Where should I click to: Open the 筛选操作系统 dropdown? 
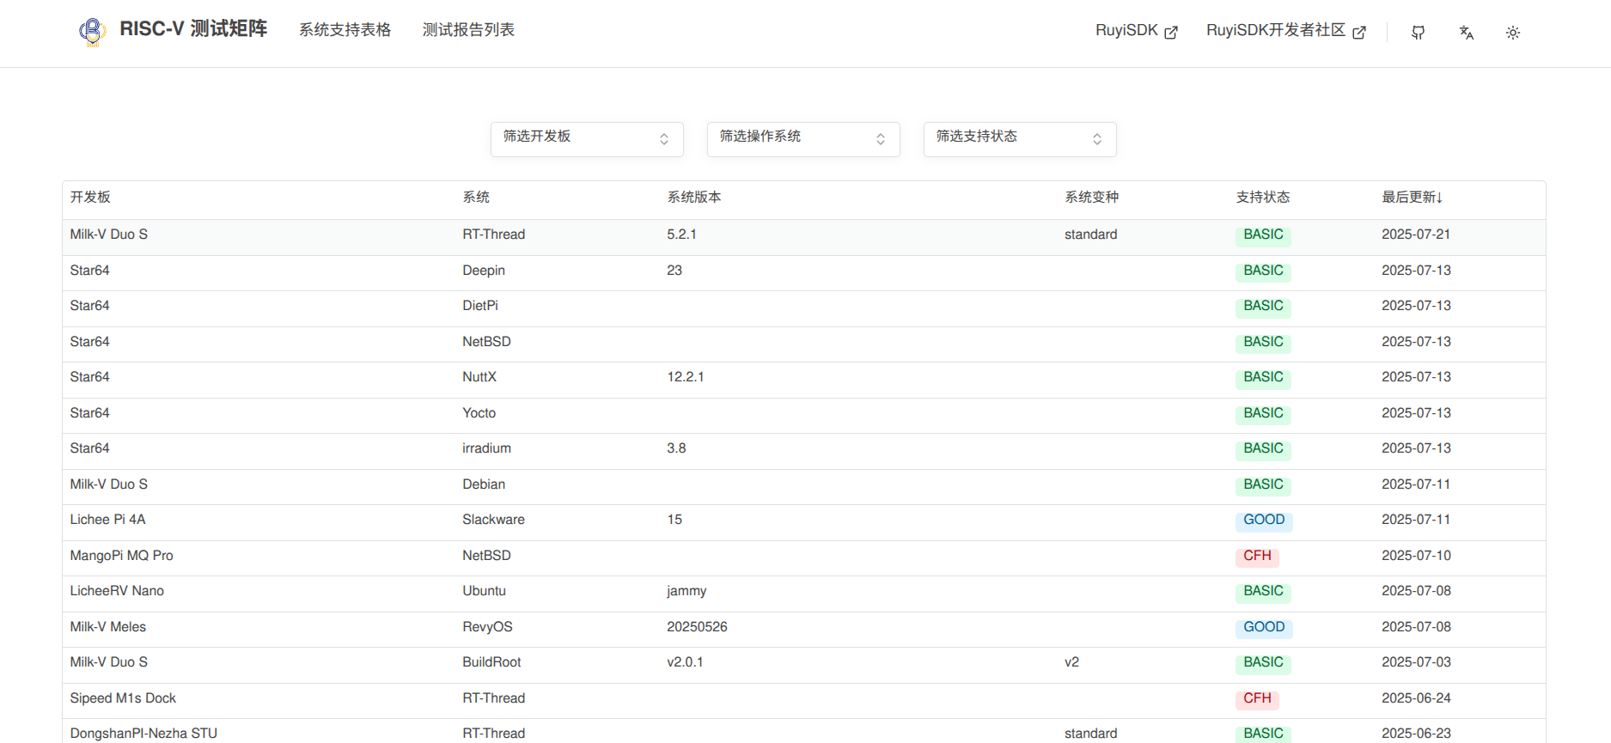point(803,139)
